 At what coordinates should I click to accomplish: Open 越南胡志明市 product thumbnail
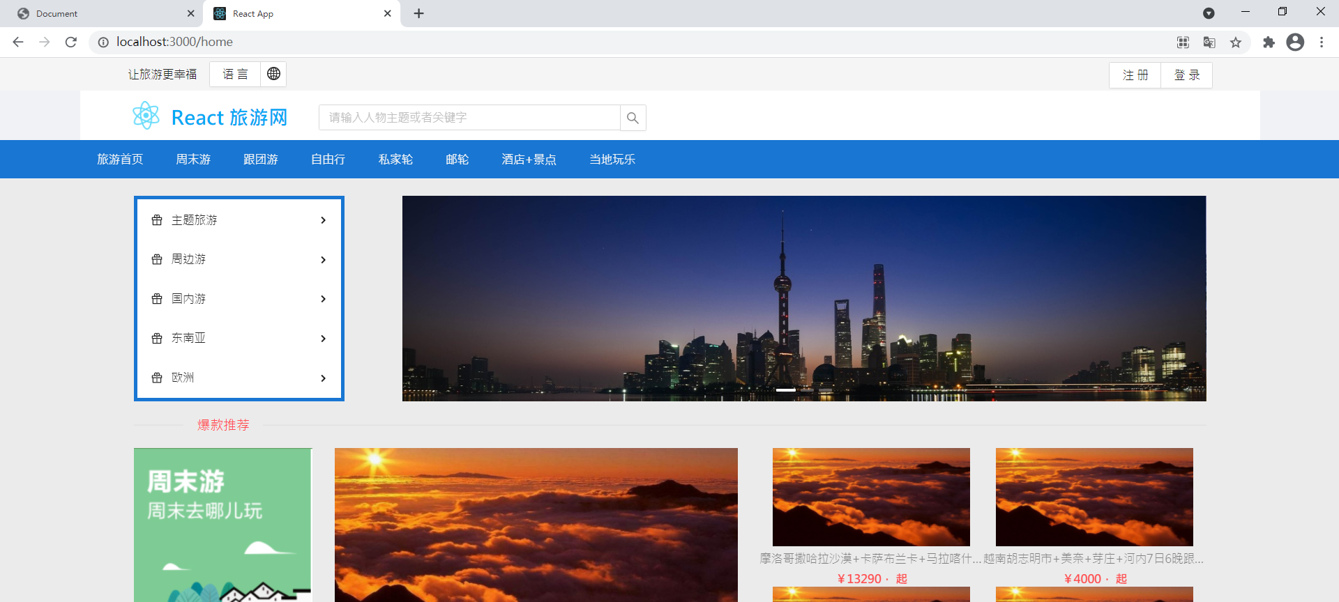[1094, 497]
